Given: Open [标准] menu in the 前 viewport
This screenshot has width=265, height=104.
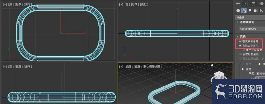Looking at the screenshot, I should pyautogui.click(x=135, y=4).
